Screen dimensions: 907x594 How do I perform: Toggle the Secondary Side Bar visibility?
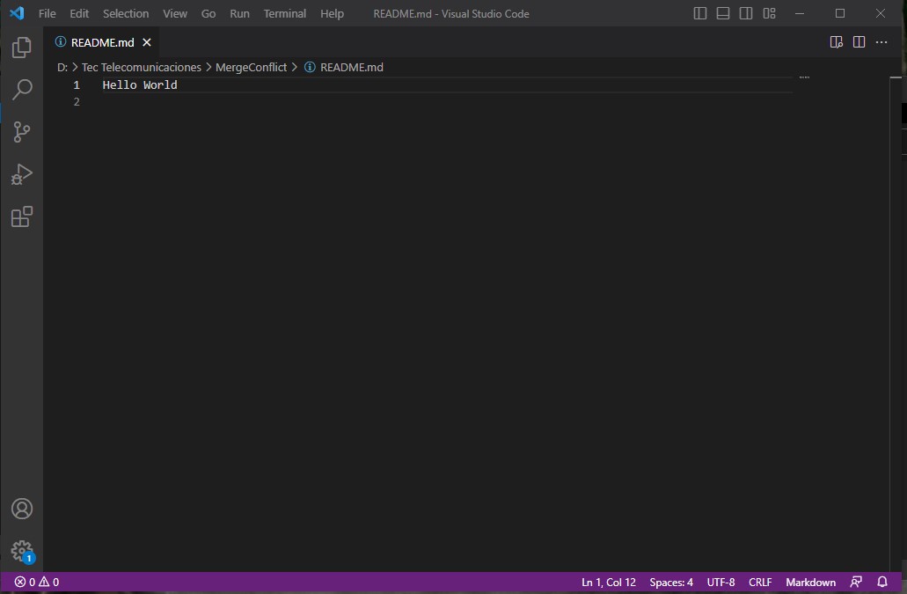tap(745, 13)
